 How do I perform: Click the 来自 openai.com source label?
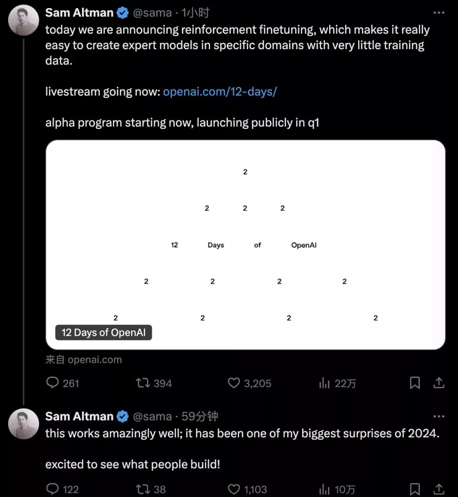[83, 360]
